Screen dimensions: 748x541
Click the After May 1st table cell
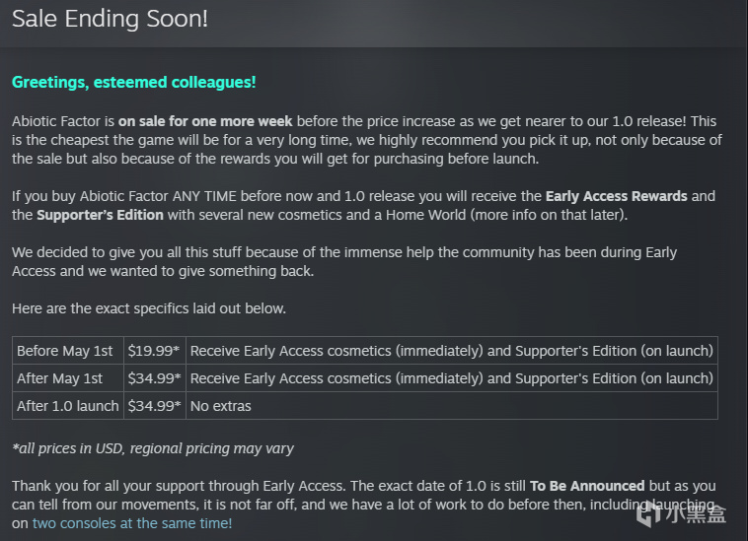point(68,378)
